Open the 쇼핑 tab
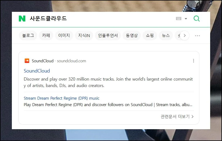The width and height of the screenshot is (222, 141). [150, 35]
